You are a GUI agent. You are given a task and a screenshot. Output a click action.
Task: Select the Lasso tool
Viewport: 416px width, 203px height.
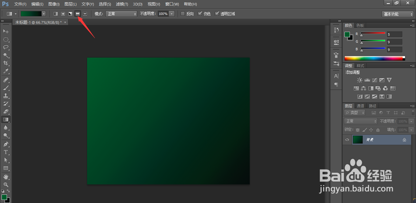coord(6,47)
